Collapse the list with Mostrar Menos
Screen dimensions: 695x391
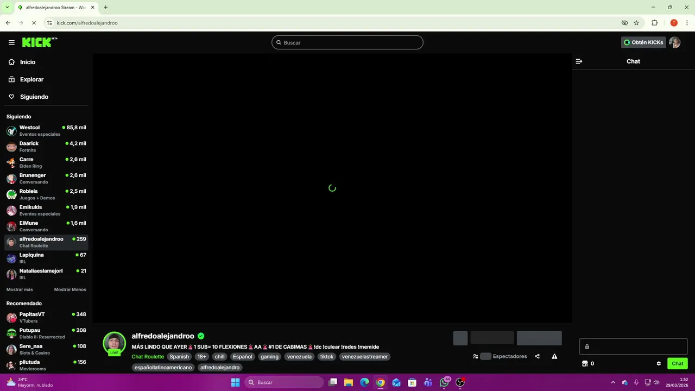tap(70, 289)
